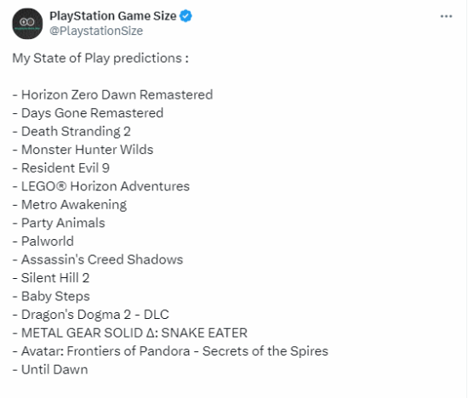Click the blue verified badge icon

click(x=185, y=16)
